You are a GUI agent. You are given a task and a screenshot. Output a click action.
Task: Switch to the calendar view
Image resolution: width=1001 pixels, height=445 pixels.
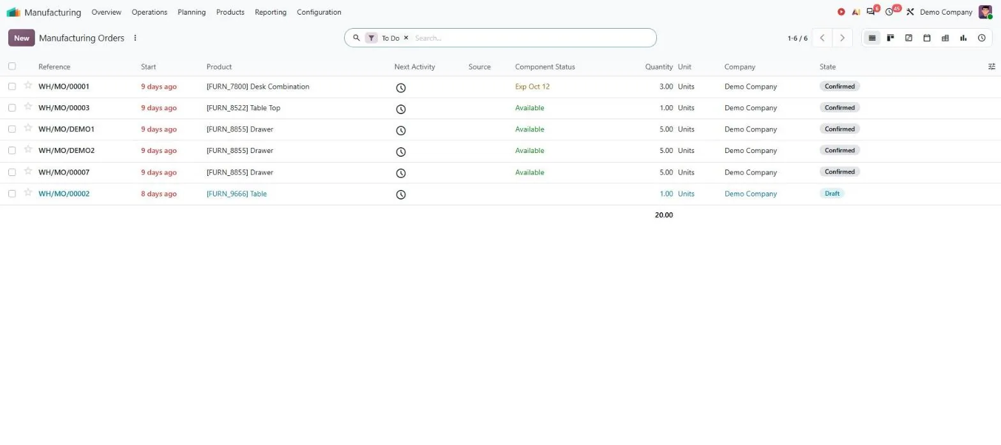click(927, 38)
